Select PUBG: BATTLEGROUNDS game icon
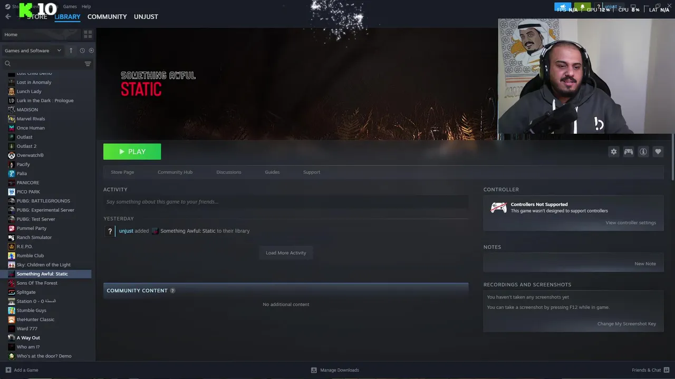 click(12, 201)
